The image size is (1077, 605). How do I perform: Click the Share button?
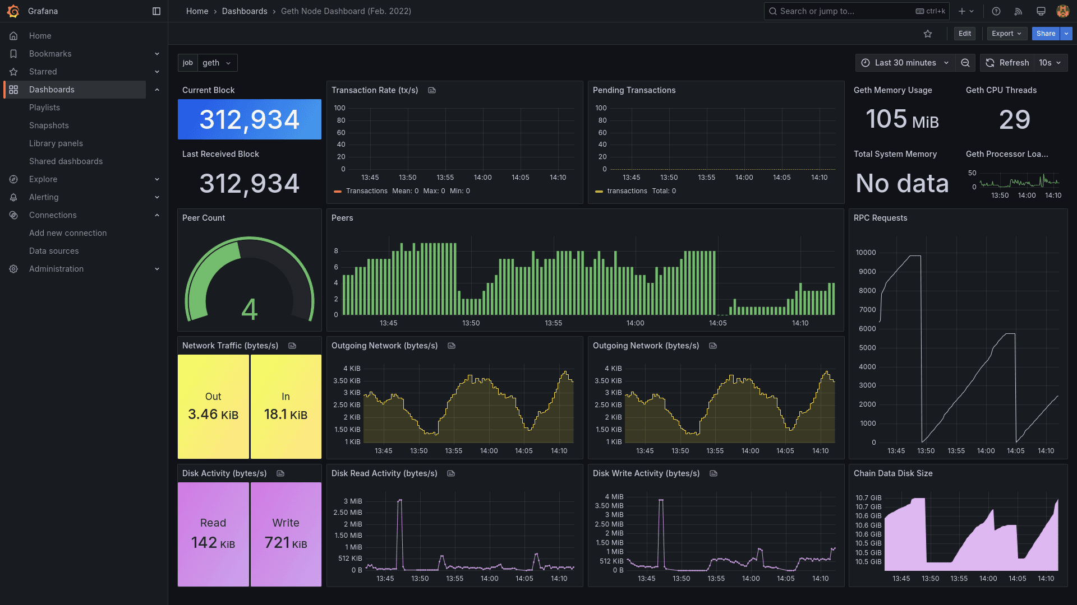coord(1046,34)
